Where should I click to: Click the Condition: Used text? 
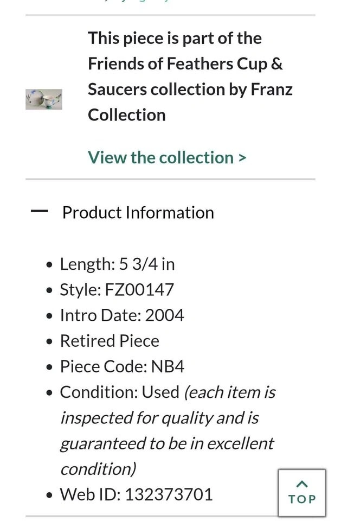click(x=119, y=392)
